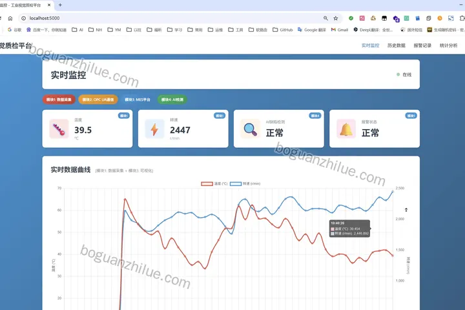Open a new browser tab with the plus button
This screenshot has height=310, width=465.
tap(60, 5)
